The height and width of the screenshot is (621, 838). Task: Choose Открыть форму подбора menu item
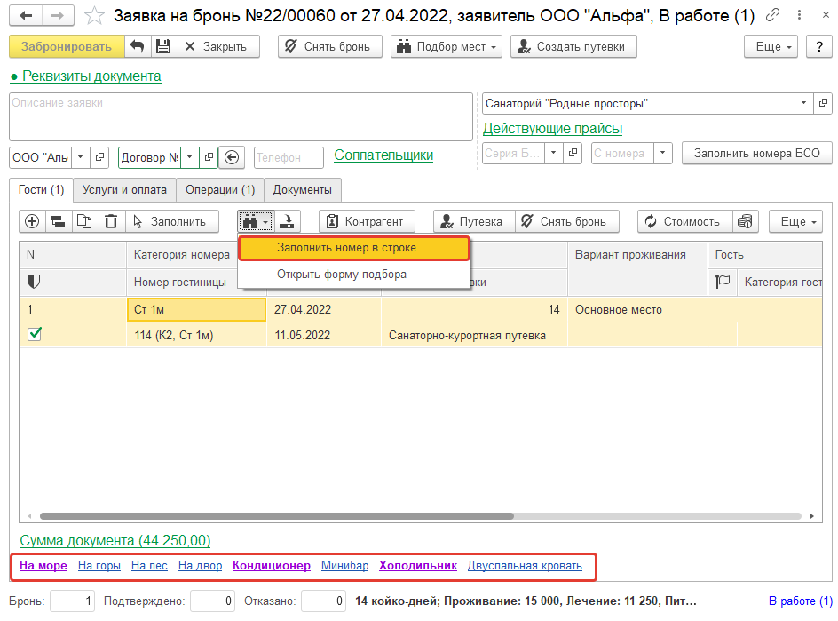pos(354,274)
